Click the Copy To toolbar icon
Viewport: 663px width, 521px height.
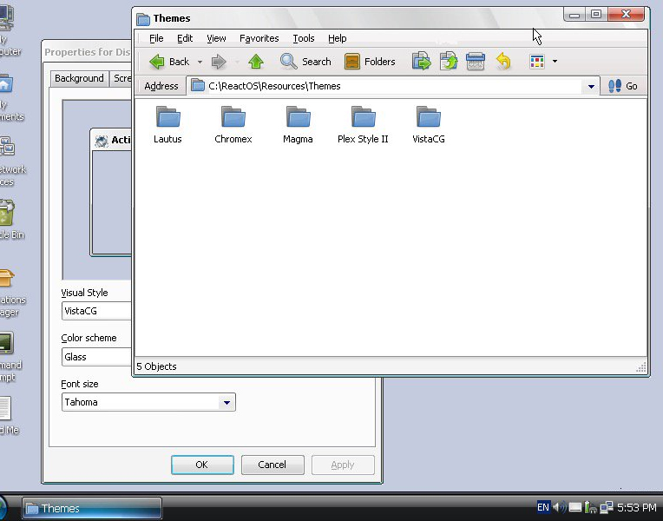tap(449, 62)
